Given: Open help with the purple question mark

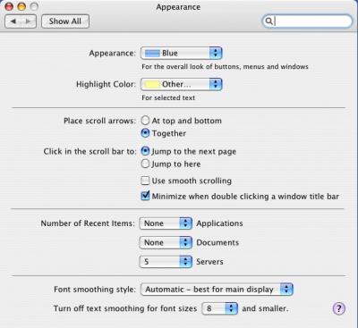Looking at the screenshot, I should click(339, 308).
